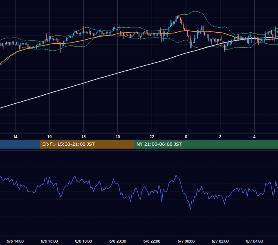Click the blue session bar before ロンドン
Viewport: 278px width, 245px height.
coord(20,144)
